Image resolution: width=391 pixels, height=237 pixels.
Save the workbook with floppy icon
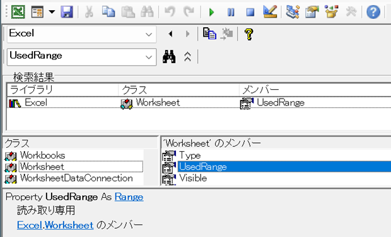(67, 12)
